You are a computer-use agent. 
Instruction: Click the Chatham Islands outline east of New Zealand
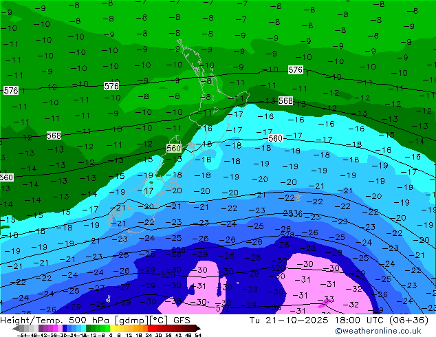click(x=298, y=197)
